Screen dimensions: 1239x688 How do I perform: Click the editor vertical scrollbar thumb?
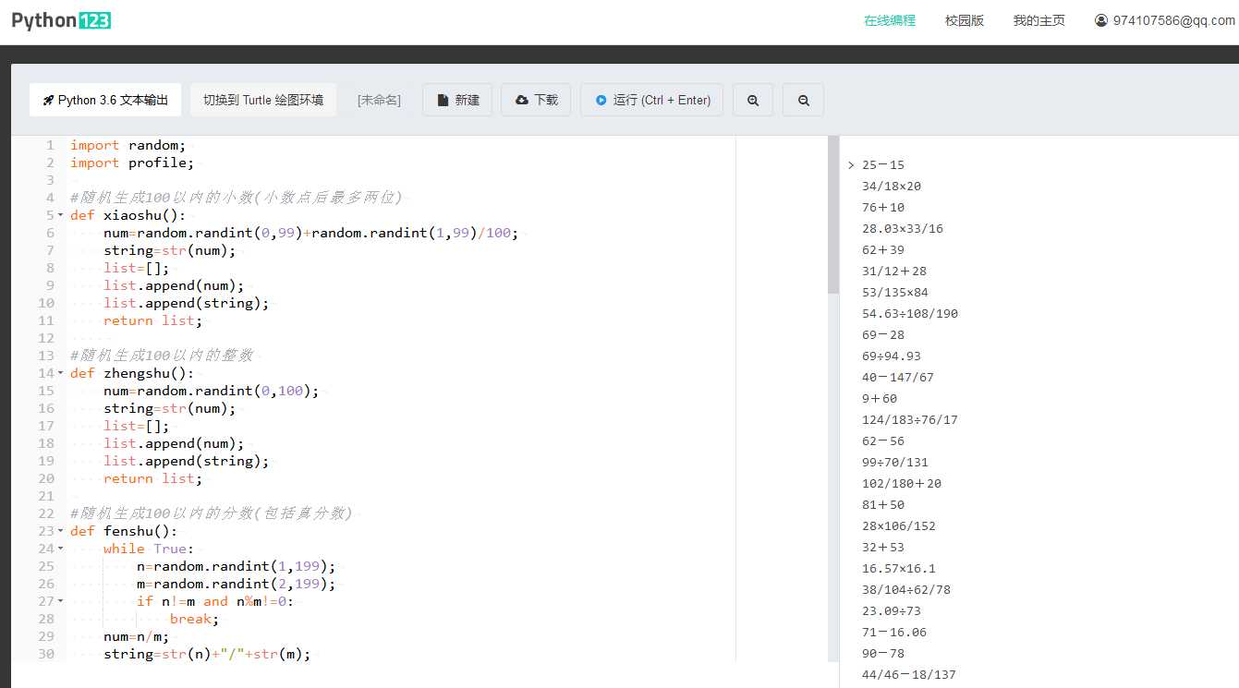[833, 214]
